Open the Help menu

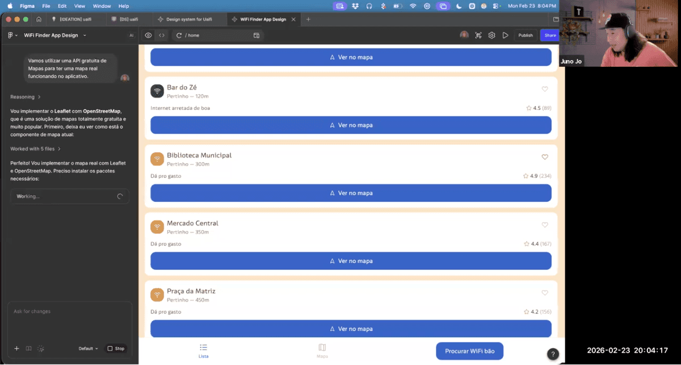point(124,6)
